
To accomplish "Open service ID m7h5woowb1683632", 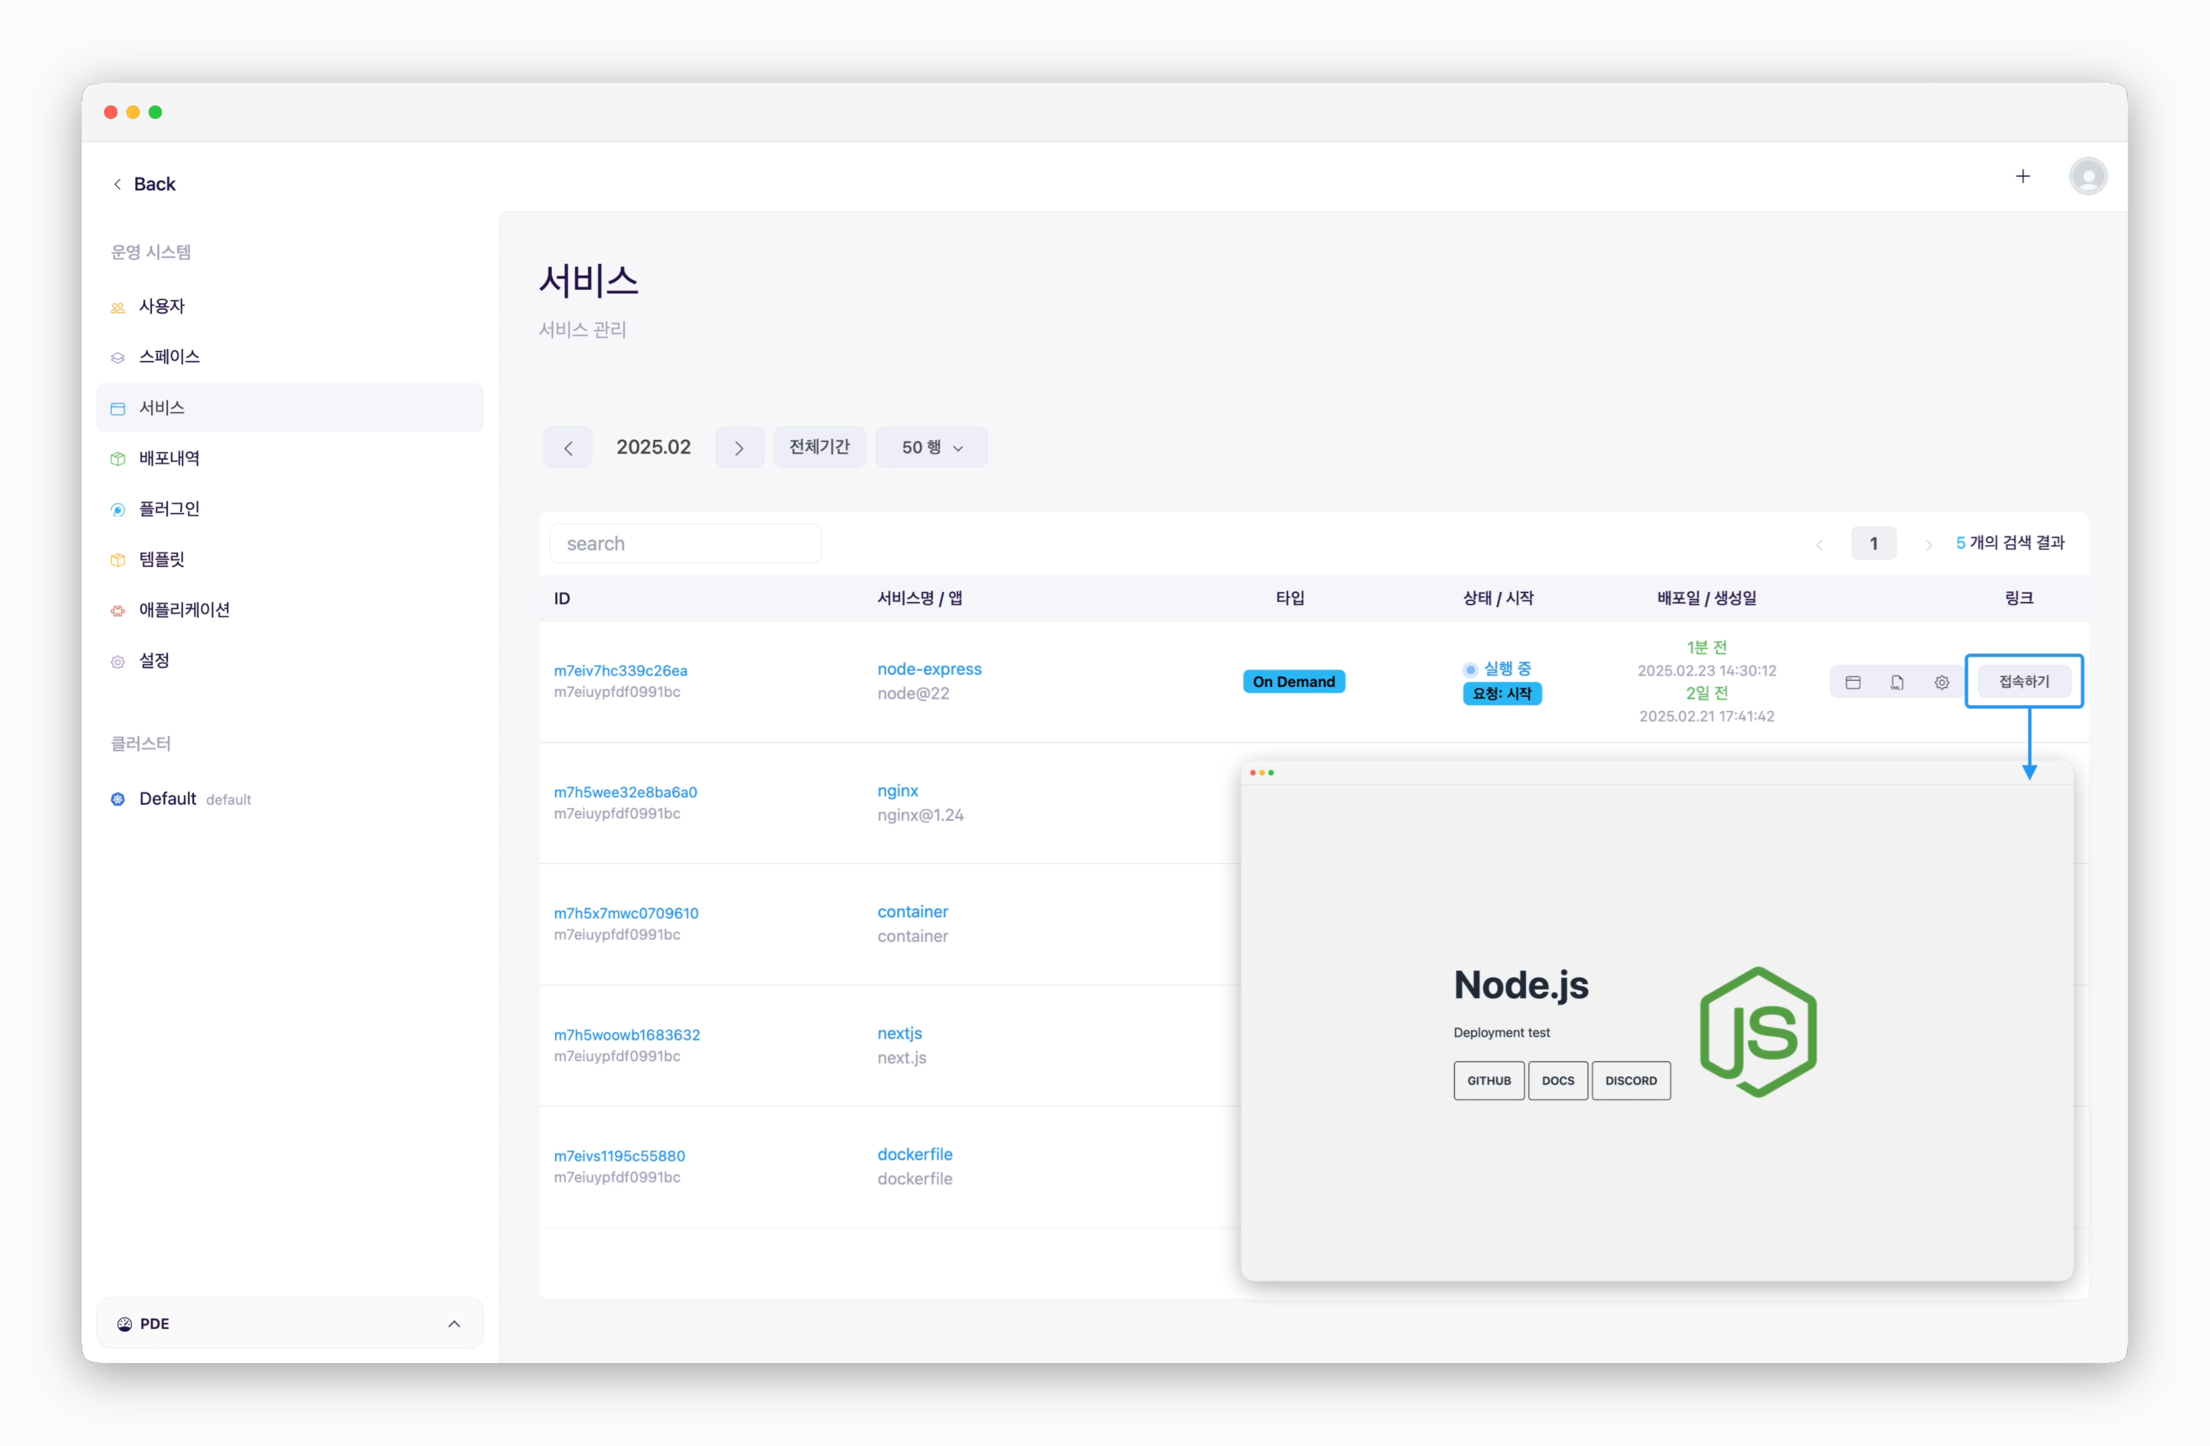I will 627,1034.
